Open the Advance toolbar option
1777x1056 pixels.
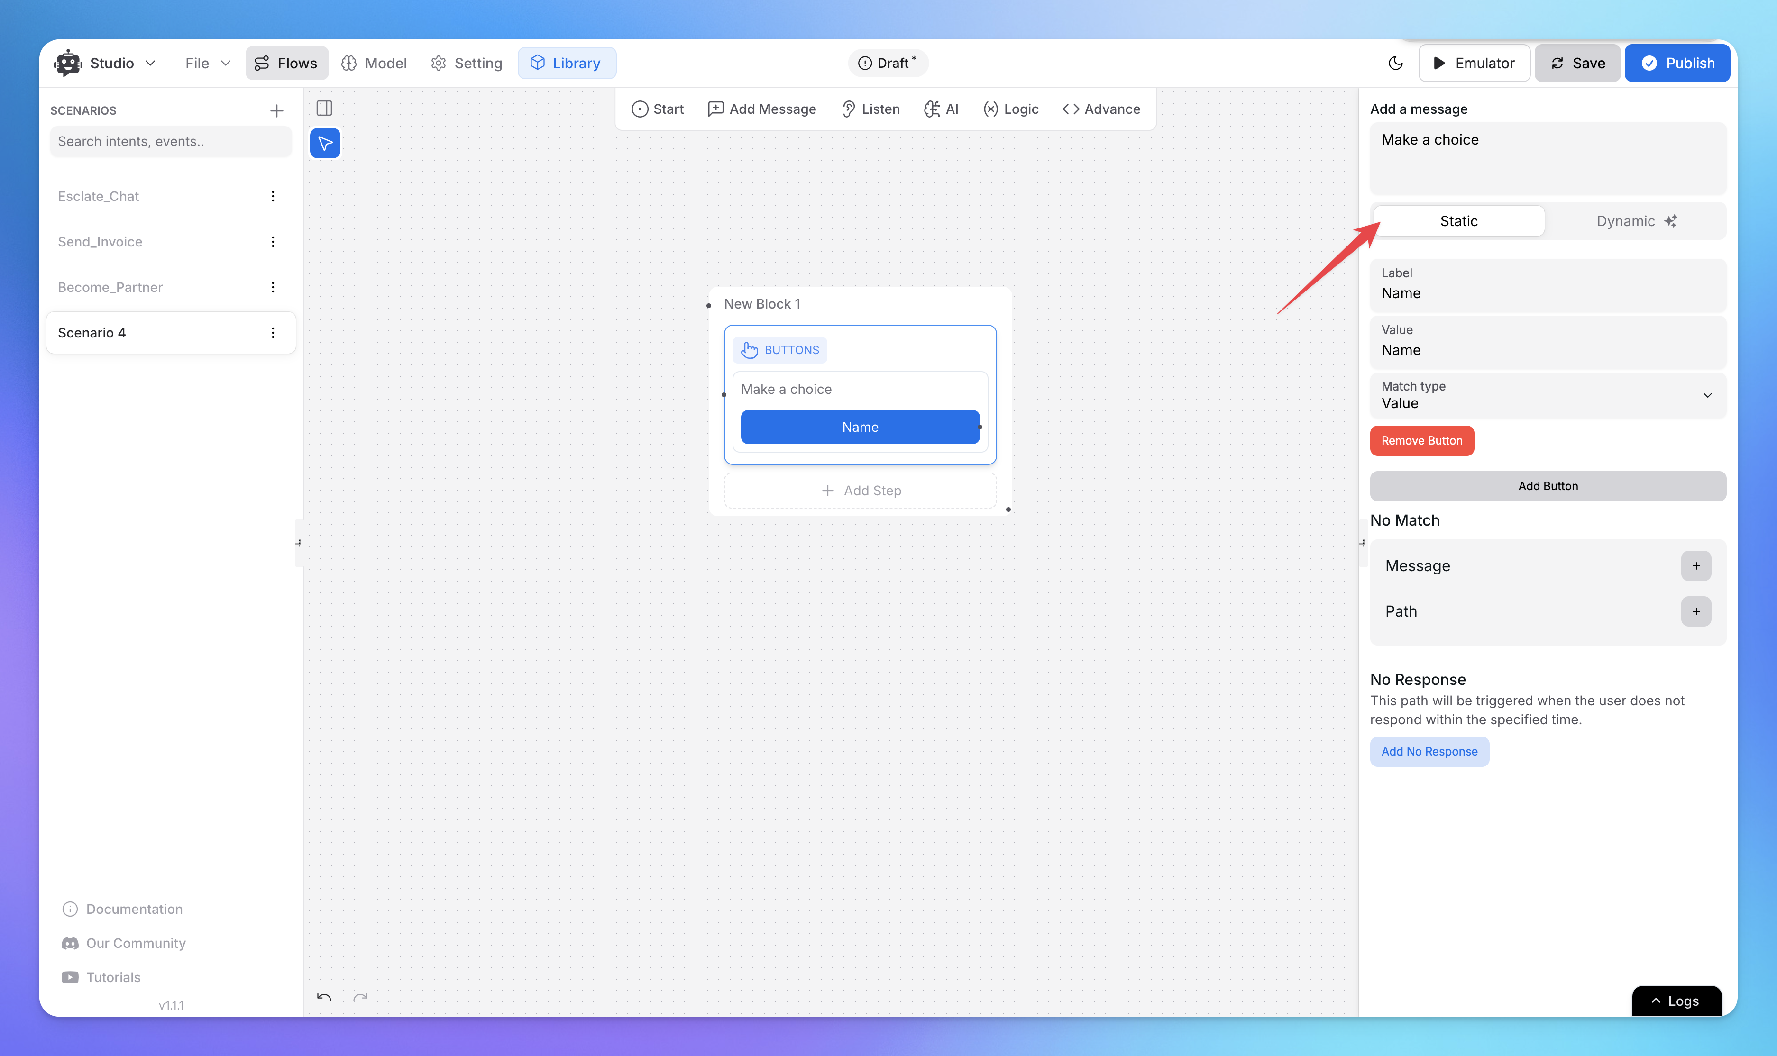(1101, 109)
